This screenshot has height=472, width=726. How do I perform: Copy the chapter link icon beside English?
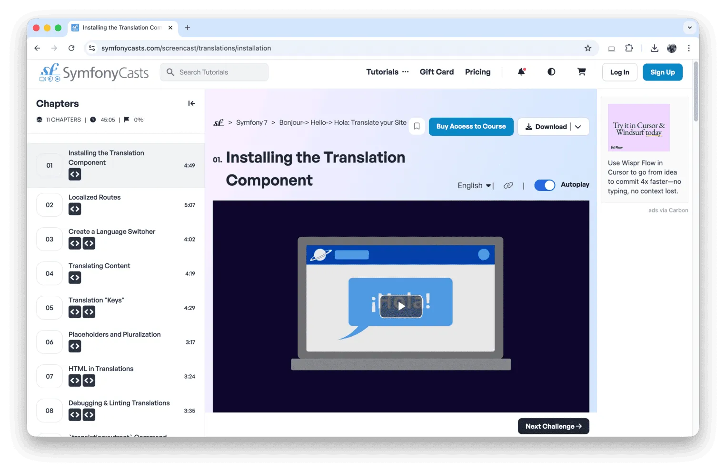(508, 185)
